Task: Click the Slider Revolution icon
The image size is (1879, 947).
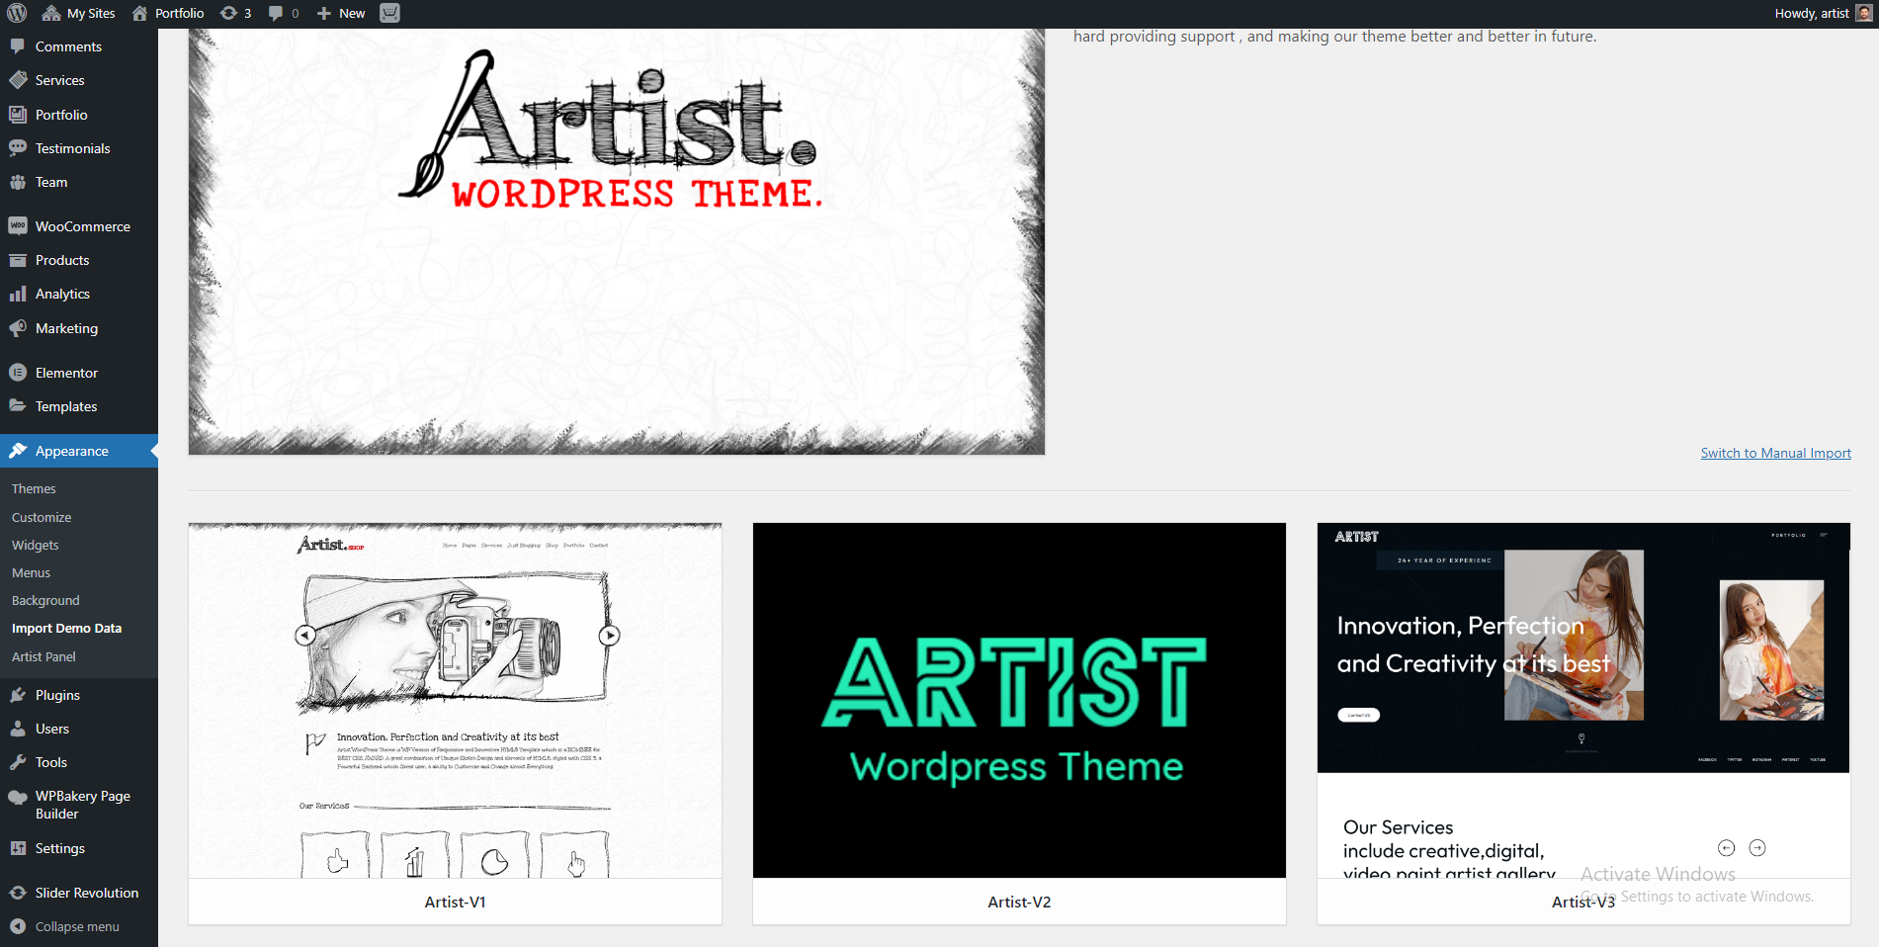Action: 18,893
